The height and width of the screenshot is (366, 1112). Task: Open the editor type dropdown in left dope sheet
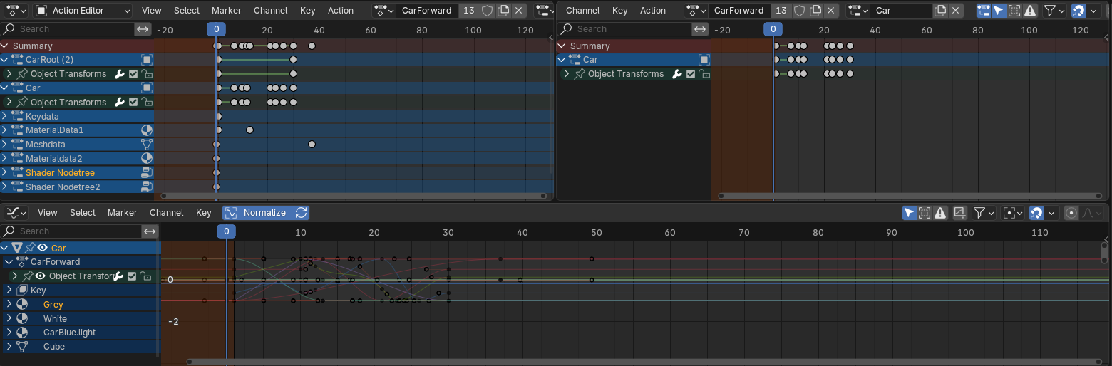pos(15,11)
